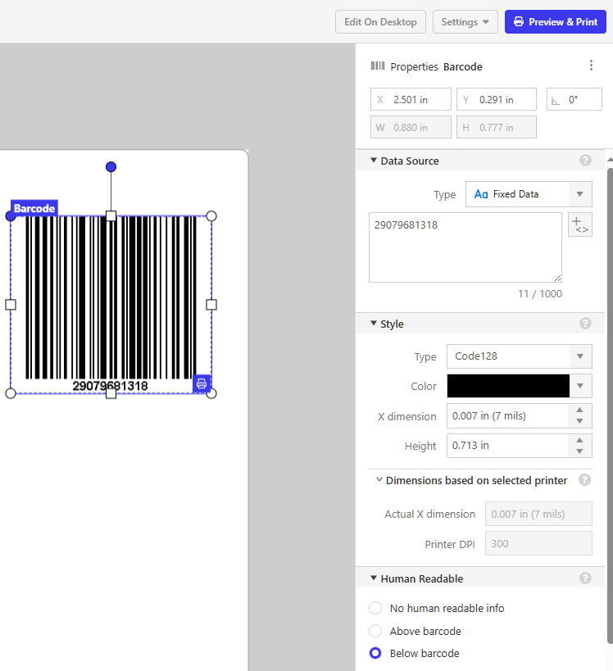Select No human readable info option
This screenshot has width=613, height=671.
click(375, 608)
